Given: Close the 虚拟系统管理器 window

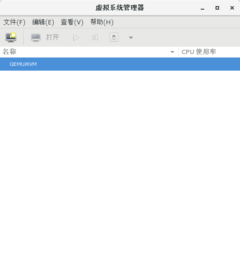Looking at the screenshot, I should [x=232, y=8].
